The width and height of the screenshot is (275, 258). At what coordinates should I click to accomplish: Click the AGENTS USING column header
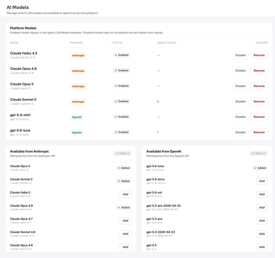point(167,43)
